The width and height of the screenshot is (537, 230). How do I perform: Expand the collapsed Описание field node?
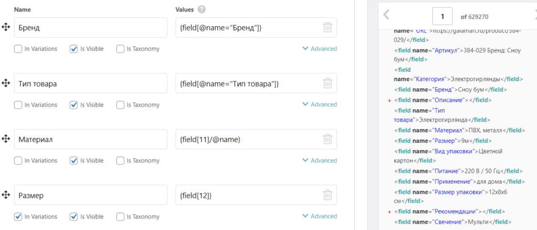(x=389, y=100)
